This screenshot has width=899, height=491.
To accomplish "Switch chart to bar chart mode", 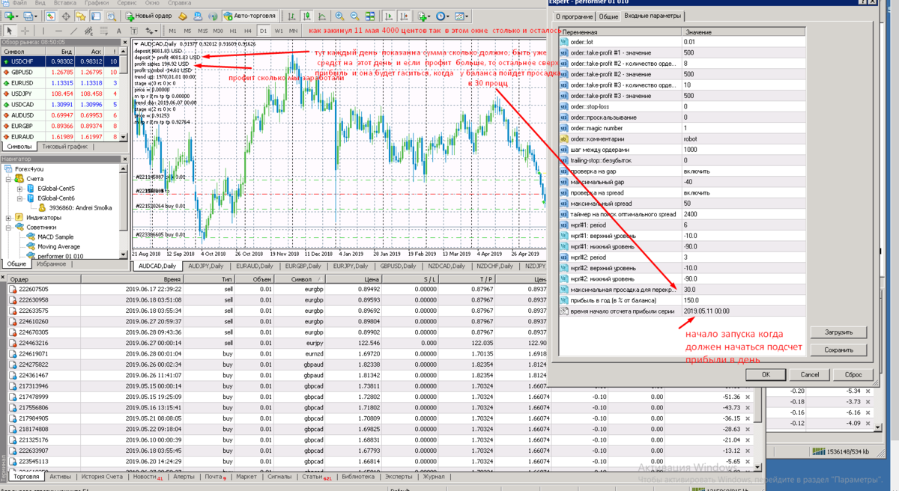I will pyautogui.click(x=291, y=16).
